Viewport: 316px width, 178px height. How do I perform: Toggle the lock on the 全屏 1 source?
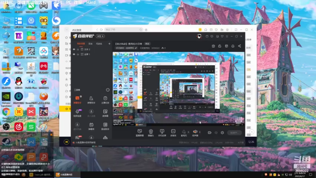click(78, 54)
